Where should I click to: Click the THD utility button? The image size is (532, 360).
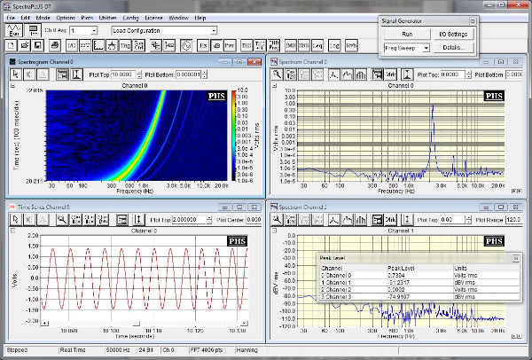(246, 45)
